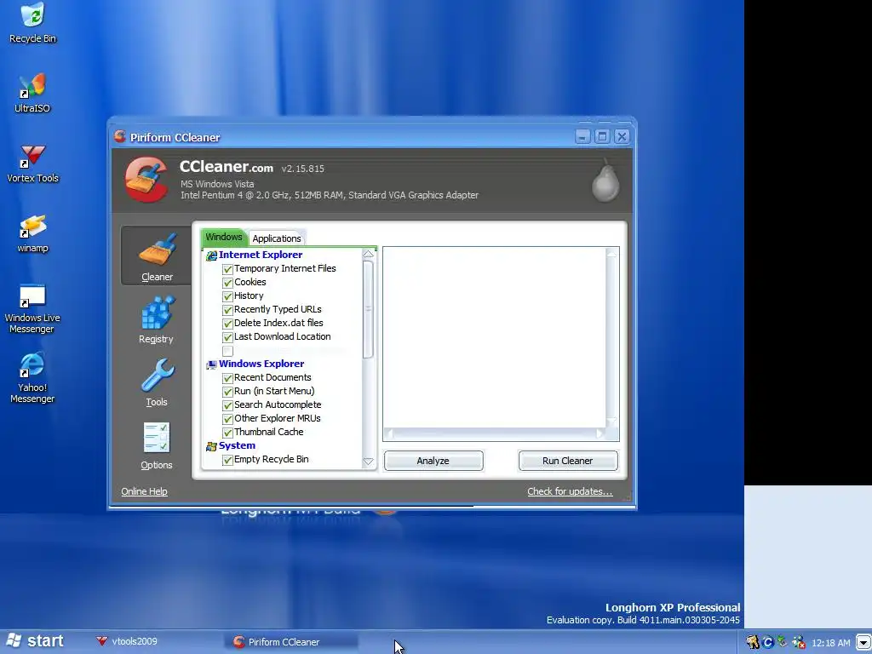Uncheck the Cookies checkbox
This screenshot has width=872, height=654.
click(227, 283)
